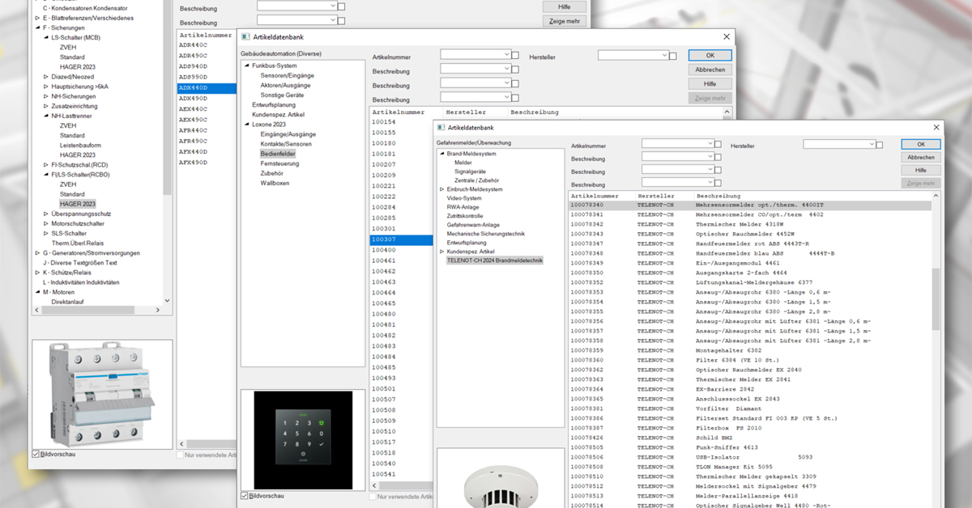The width and height of the screenshot is (972, 508).
Task: Click the rear category tree's vertical scrollbar
Action: 168,97
